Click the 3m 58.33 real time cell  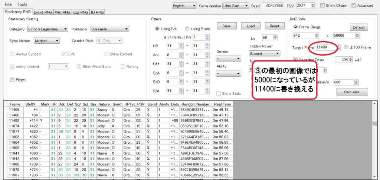pos(222,175)
